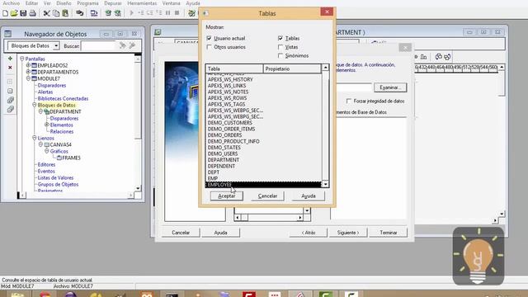Open the Editar menu
Screen dimensions: 528x297
click(x=31, y=3)
